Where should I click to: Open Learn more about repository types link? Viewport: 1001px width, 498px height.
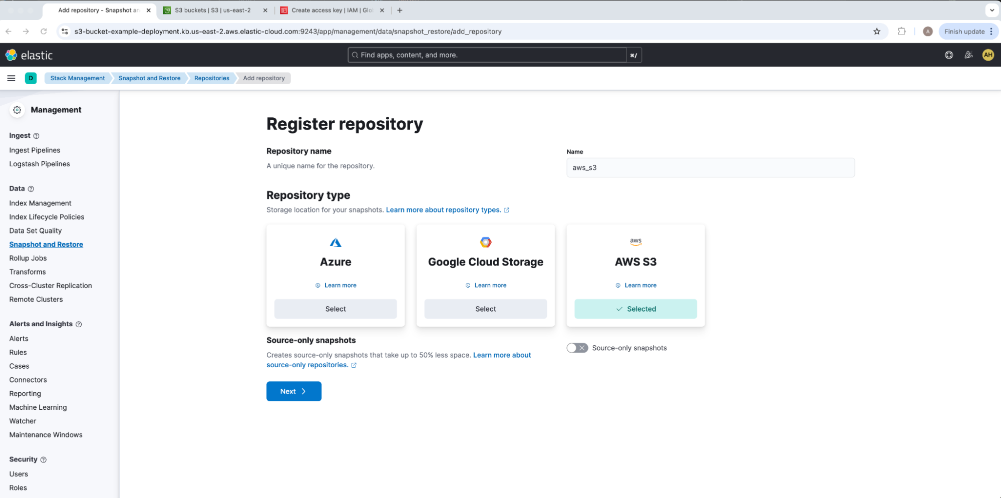pyautogui.click(x=443, y=210)
